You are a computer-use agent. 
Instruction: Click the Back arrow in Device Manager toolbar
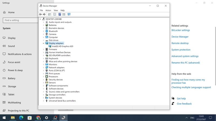(x=40, y=14)
